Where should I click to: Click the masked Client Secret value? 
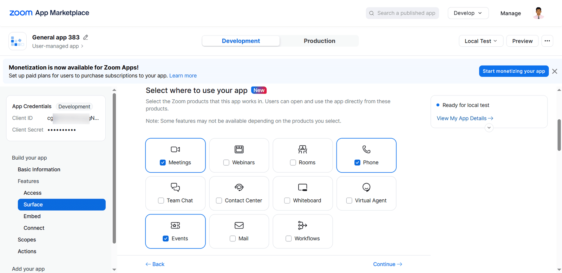coord(62,130)
